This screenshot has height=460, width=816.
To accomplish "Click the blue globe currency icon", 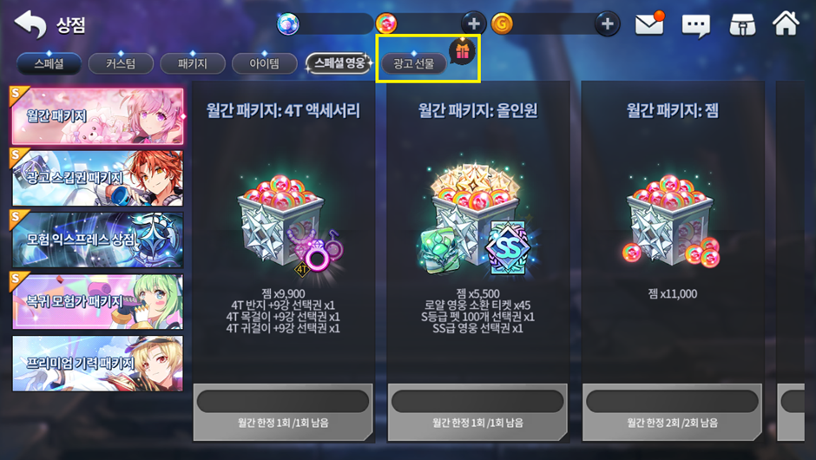I will coord(288,24).
